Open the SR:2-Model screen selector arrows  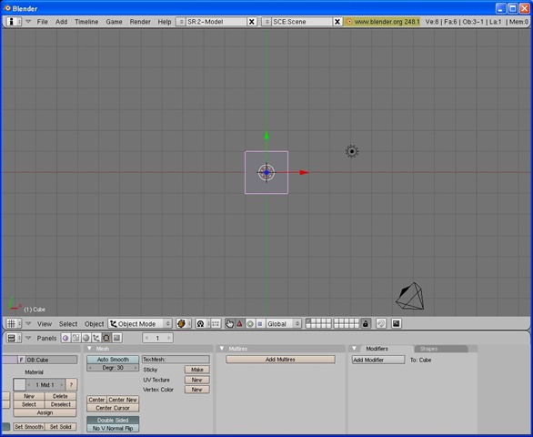pyautogui.click(x=181, y=22)
